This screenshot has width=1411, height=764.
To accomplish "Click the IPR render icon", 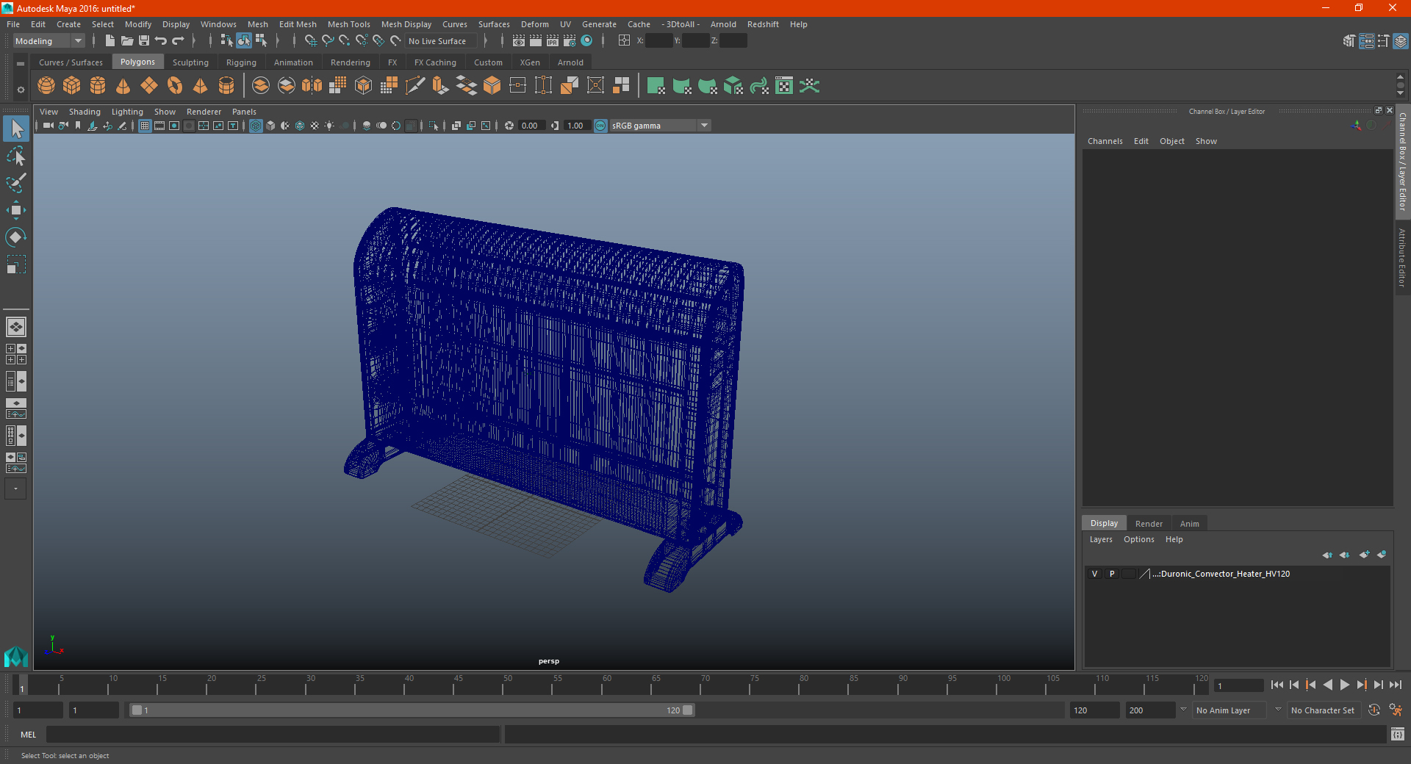I will [553, 41].
